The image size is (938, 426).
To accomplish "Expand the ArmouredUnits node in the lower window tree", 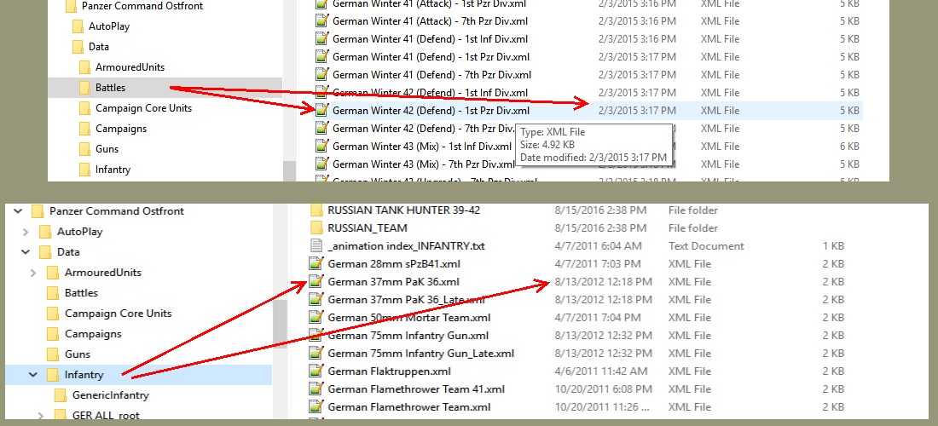I will click(x=33, y=273).
